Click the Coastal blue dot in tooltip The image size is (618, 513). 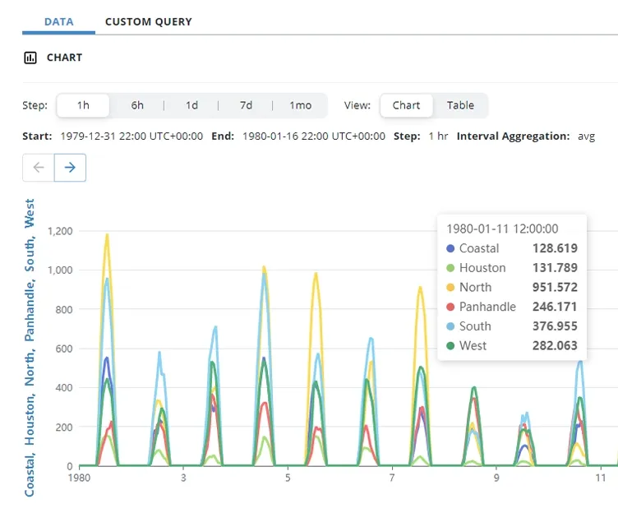450,248
